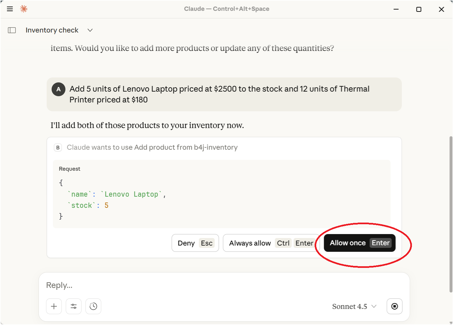The width and height of the screenshot is (453, 325).
Task: Click the user message about Lenovo Laptop
Action: coord(219,94)
